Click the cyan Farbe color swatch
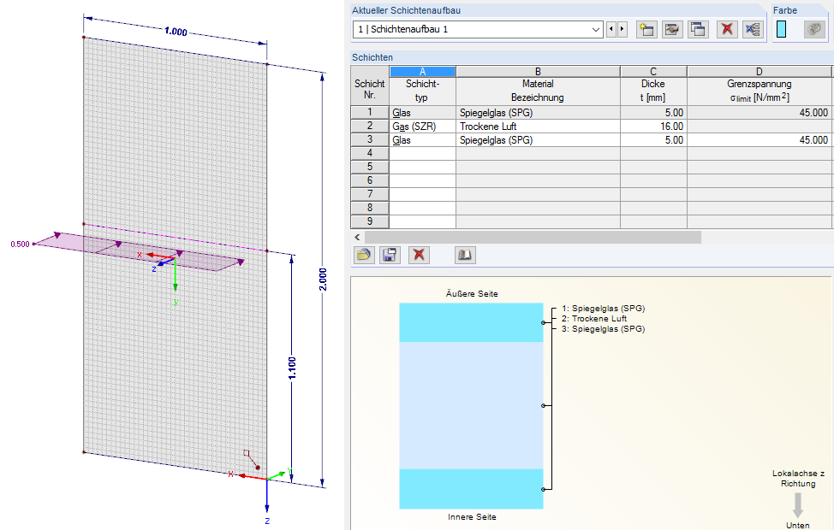Screen dimensions: 834x530 [x=782, y=29]
